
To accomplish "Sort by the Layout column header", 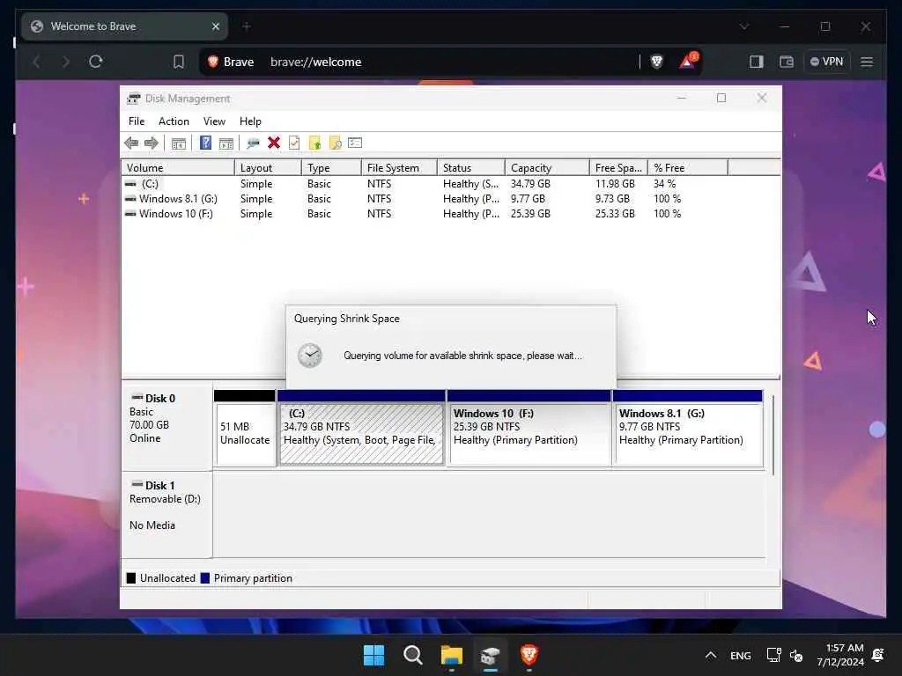I will click(268, 168).
